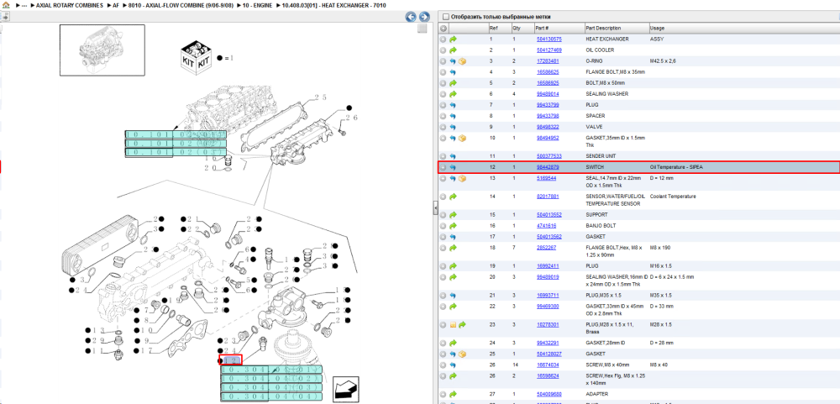Click the blue arrow icon for VALVE row
840x404 pixels.
[453, 127]
